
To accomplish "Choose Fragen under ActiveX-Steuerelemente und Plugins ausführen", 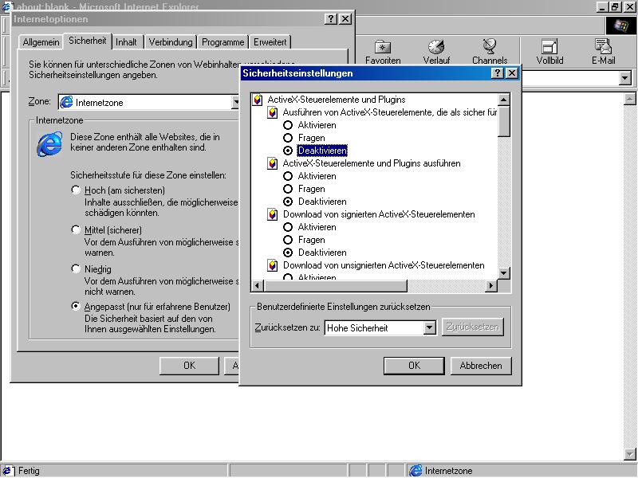I will click(x=288, y=189).
